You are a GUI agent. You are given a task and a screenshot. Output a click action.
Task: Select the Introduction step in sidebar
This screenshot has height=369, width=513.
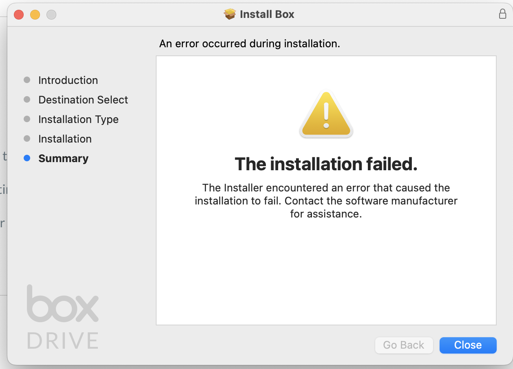pos(68,80)
